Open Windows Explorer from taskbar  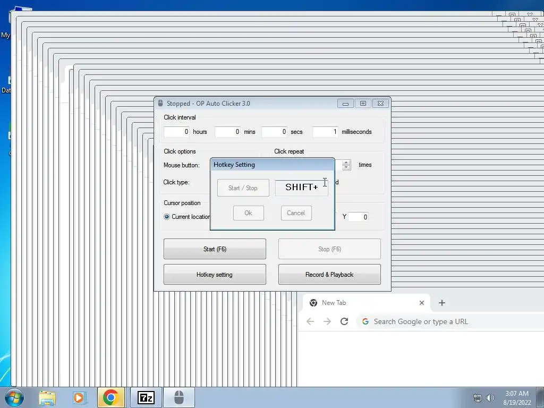click(x=47, y=397)
